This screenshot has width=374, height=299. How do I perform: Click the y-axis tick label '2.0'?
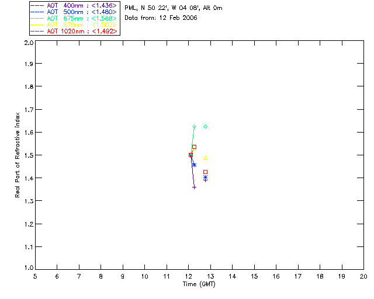click(x=29, y=43)
